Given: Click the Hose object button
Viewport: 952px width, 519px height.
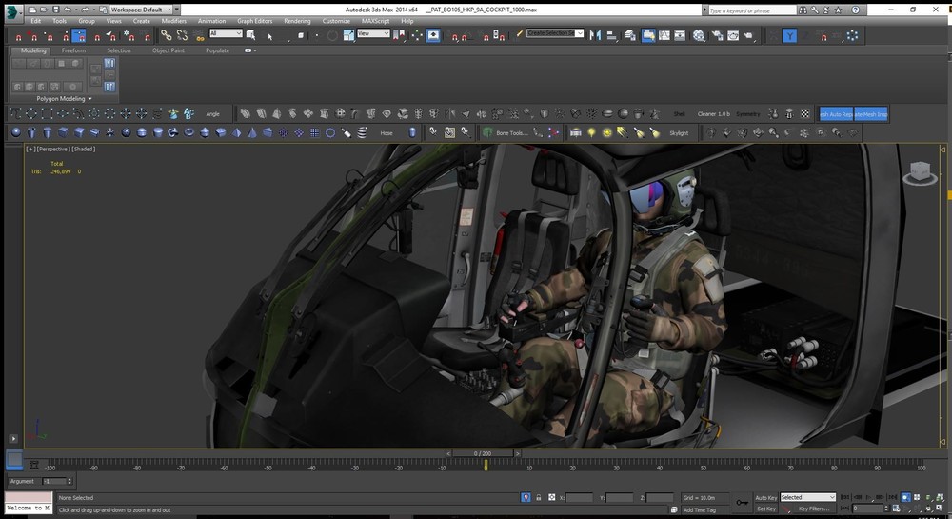Looking at the screenshot, I should (x=387, y=133).
